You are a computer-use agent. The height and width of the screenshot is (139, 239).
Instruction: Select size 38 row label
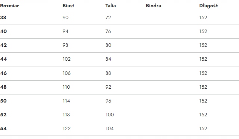3,18
